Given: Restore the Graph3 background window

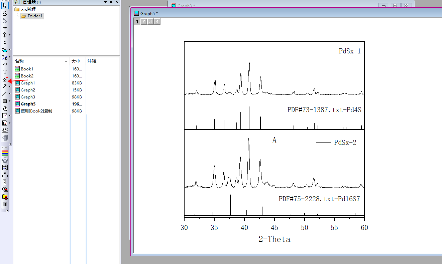Looking at the screenshot, I should click(395, 6).
